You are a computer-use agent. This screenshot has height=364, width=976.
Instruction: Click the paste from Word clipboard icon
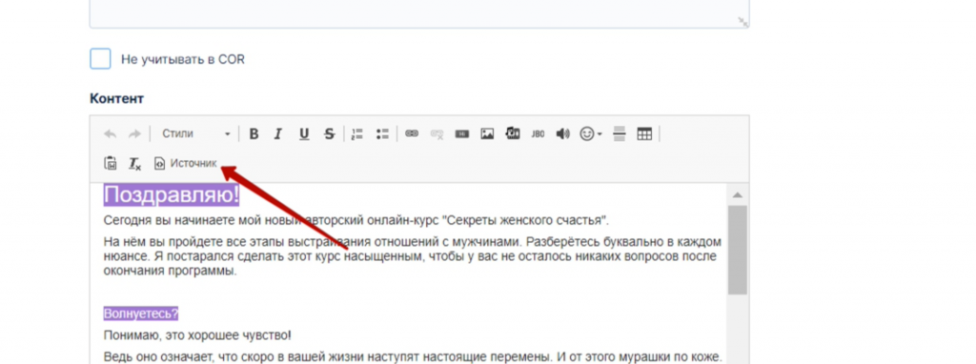[111, 163]
